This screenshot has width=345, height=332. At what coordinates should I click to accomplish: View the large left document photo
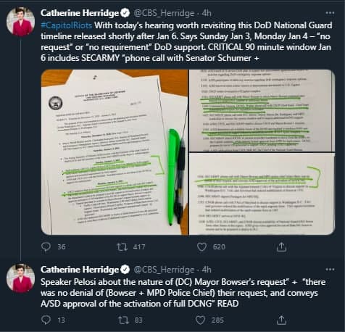pyautogui.click(x=115, y=152)
